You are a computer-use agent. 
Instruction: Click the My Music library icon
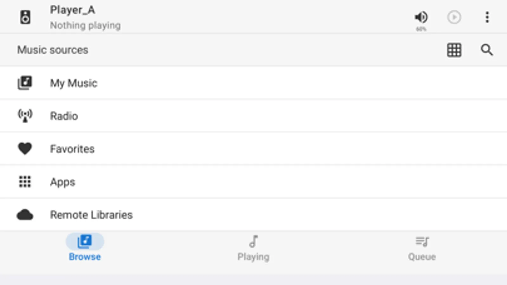click(x=25, y=83)
